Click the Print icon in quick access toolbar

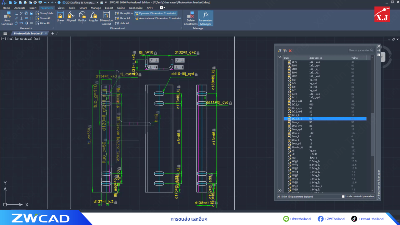[35, 2]
